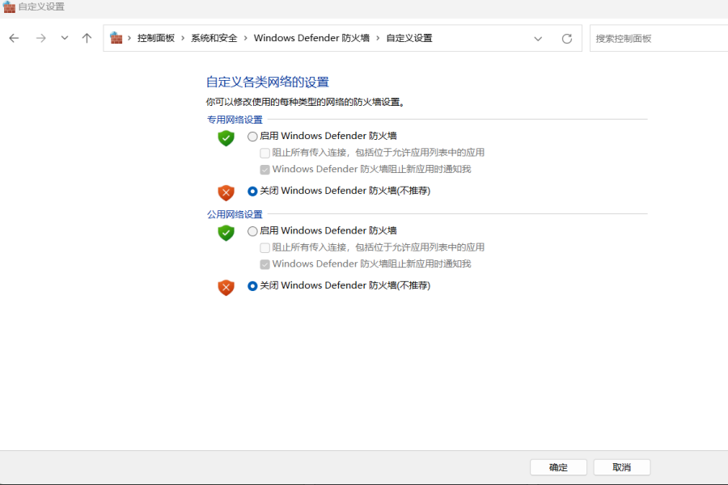The height and width of the screenshot is (485, 728).
Task: Click the red shield icon under 专用网络设置
Action: pos(226,192)
